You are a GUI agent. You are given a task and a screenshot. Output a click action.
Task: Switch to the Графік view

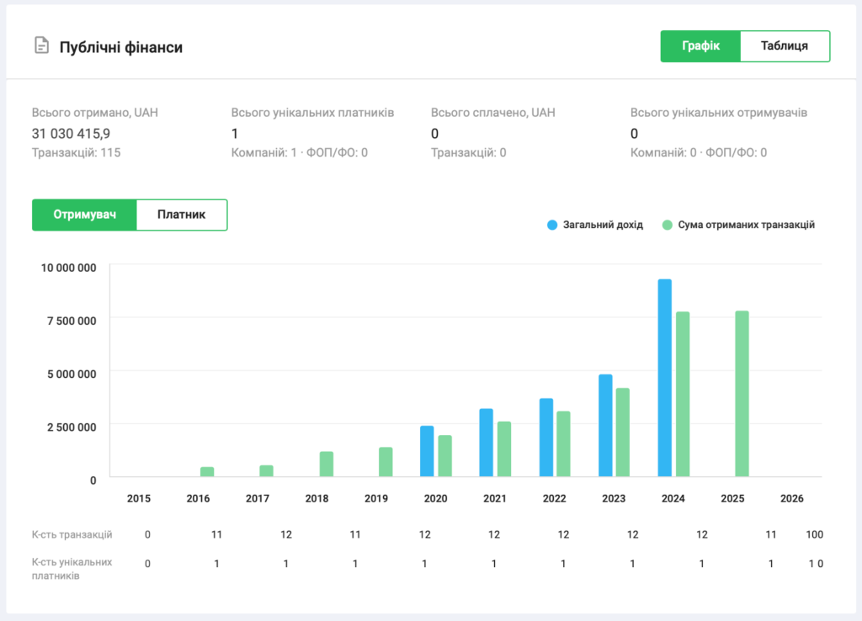[700, 46]
